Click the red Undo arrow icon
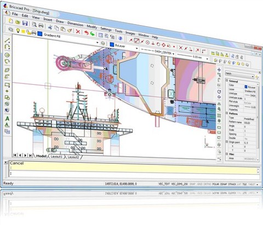The image size is (263, 225). coord(86,33)
